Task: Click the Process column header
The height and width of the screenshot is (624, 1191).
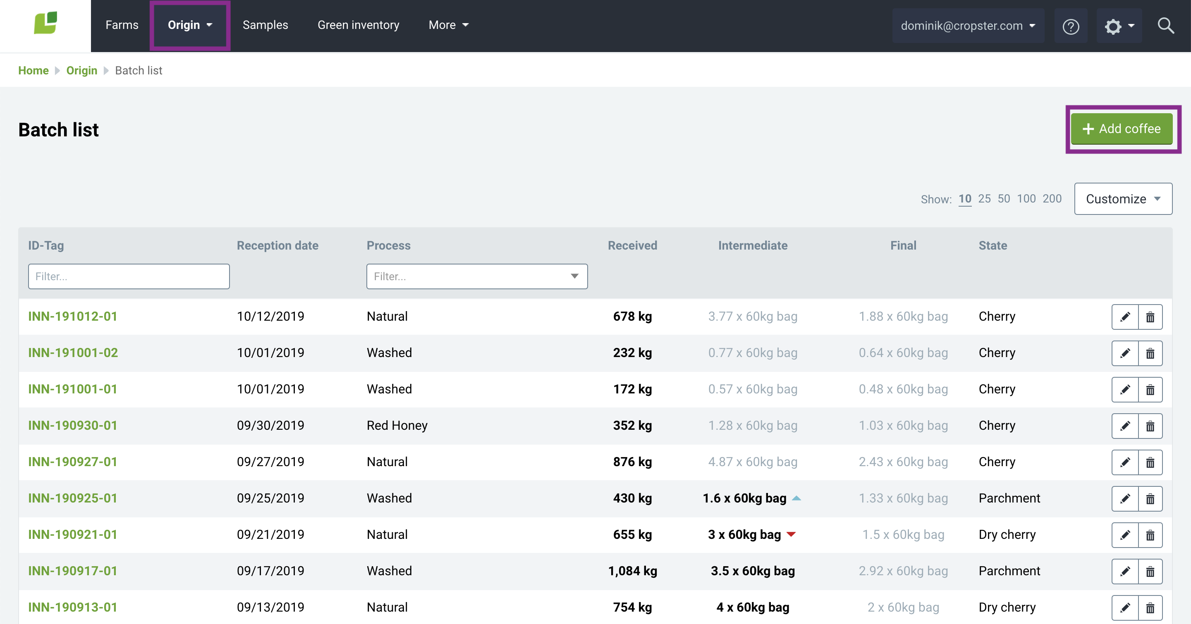Action: [x=388, y=246]
